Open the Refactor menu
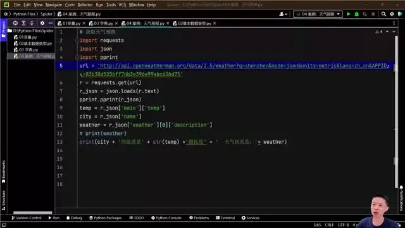This screenshot has height=228, width=405. 85,4
